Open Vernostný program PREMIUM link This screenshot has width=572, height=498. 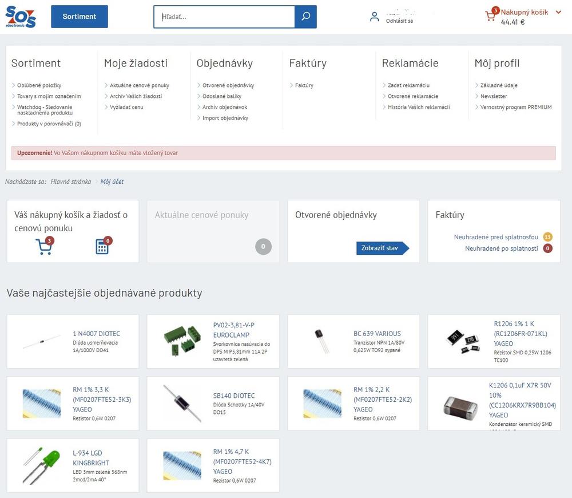pos(516,107)
